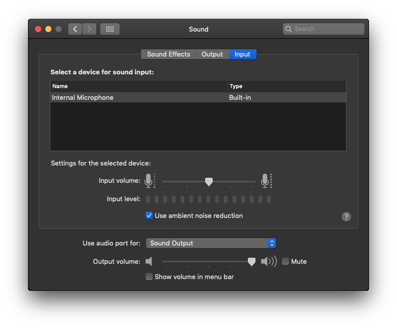Image resolution: width=397 pixels, height=328 pixels.
Task: Click the forward navigation arrow
Action: click(89, 29)
